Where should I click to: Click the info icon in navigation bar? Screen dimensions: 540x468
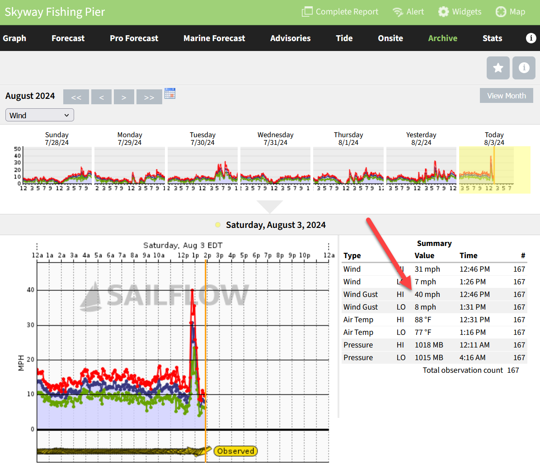pos(531,38)
